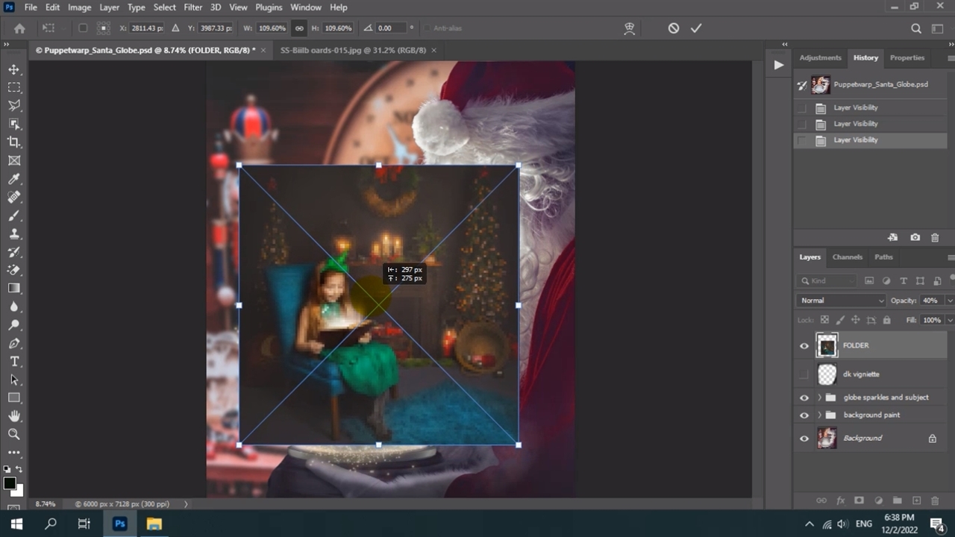Open the Filter menu

(x=192, y=7)
